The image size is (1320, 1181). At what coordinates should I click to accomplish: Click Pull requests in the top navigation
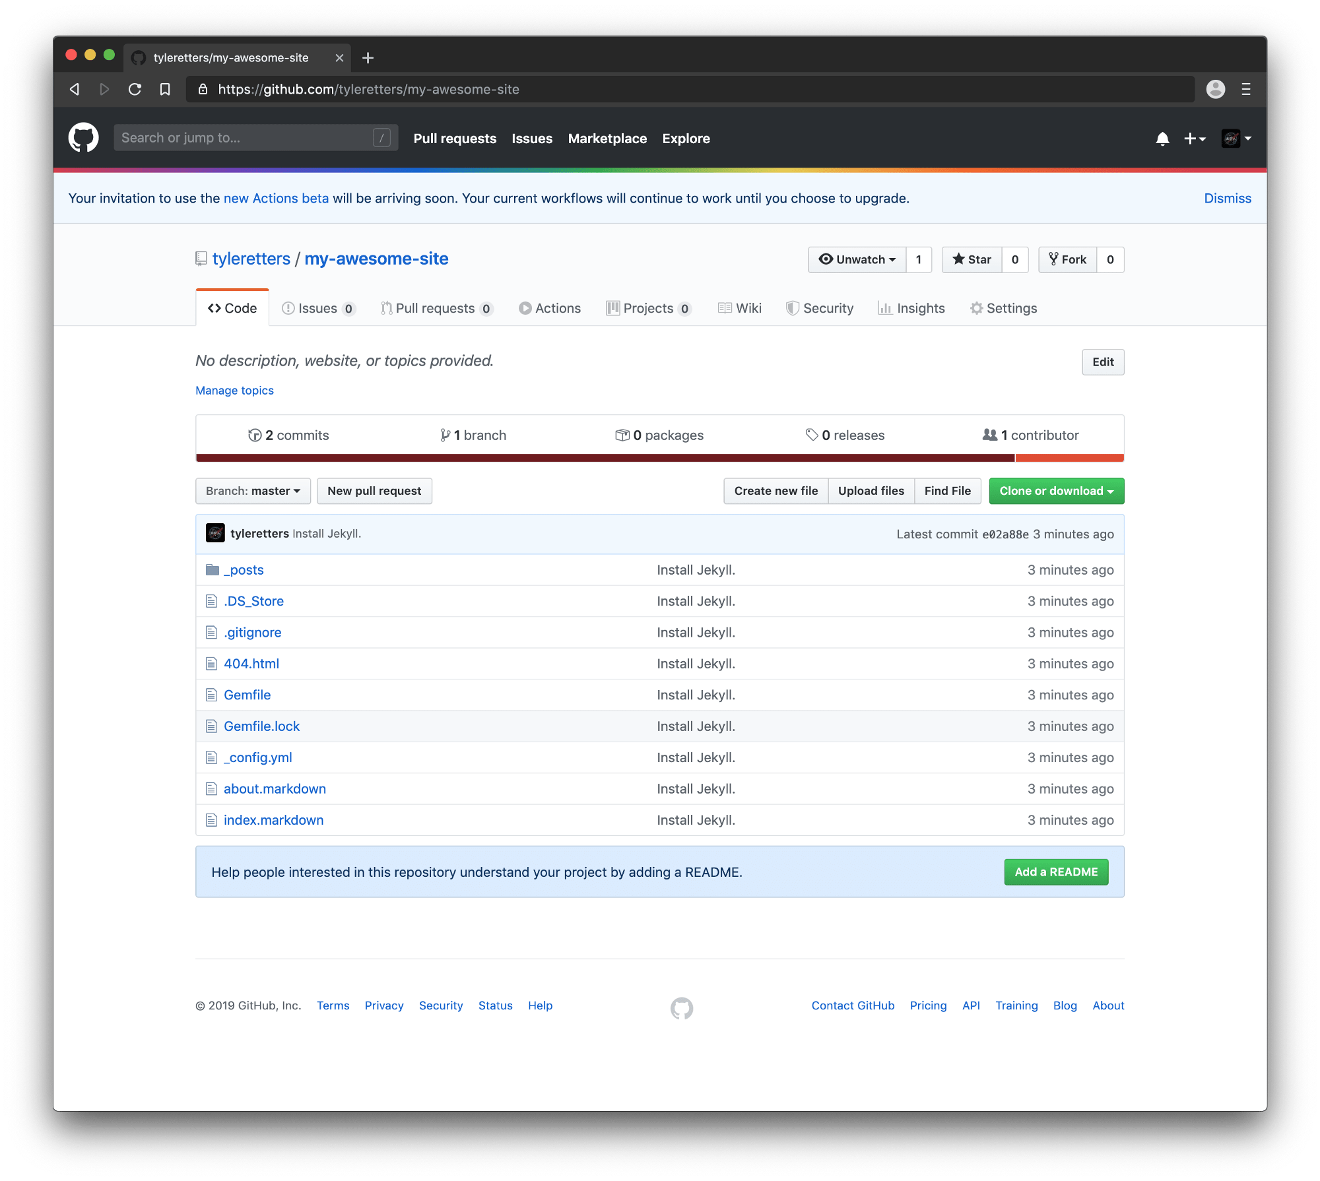point(455,139)
